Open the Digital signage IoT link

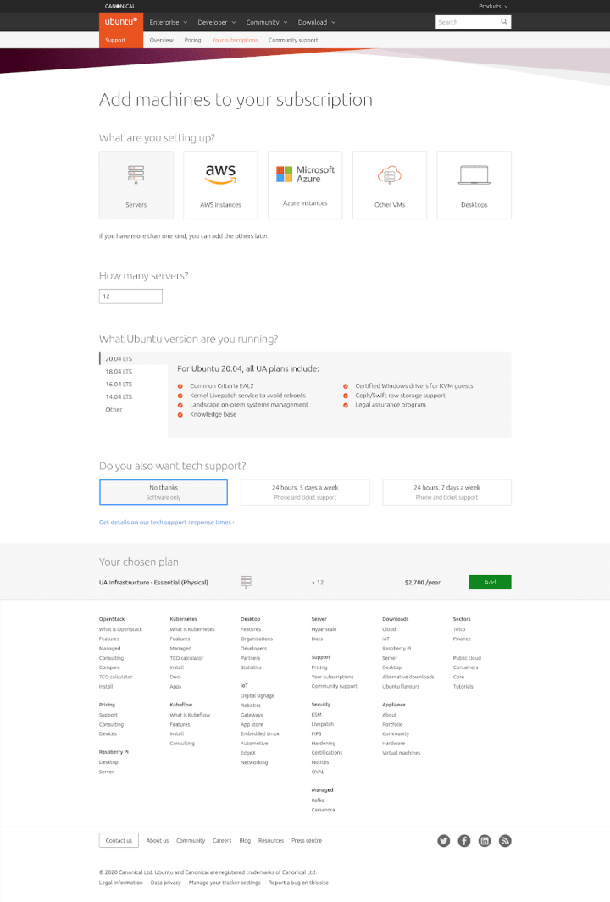258,696
